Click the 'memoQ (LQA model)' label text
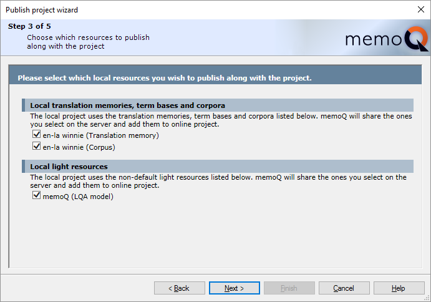 [78, 197]
